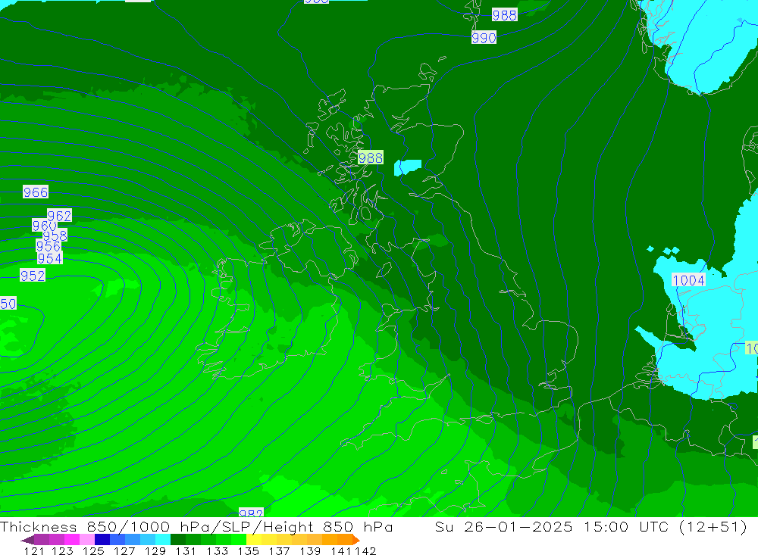Click the 962 pressure contour label
Screen dimensions: 758x555
click(59, 216)
